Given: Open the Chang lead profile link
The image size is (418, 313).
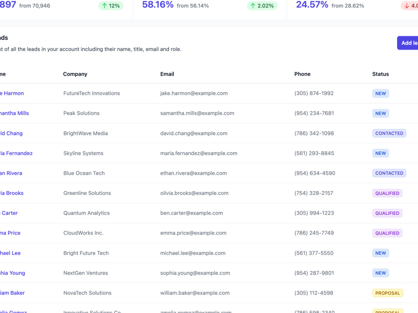Looking at the screenshot, I should pyautogui.click(x=11, y=133).
